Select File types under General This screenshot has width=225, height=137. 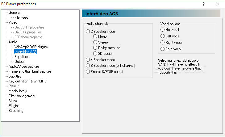(21, 17)
